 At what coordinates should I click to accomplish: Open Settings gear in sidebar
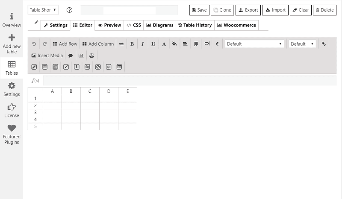pyautogui.click(x=12, y=89)
